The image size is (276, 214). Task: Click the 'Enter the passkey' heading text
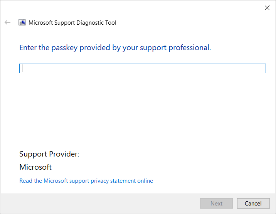pyautogui.click(x=115, y=48)
